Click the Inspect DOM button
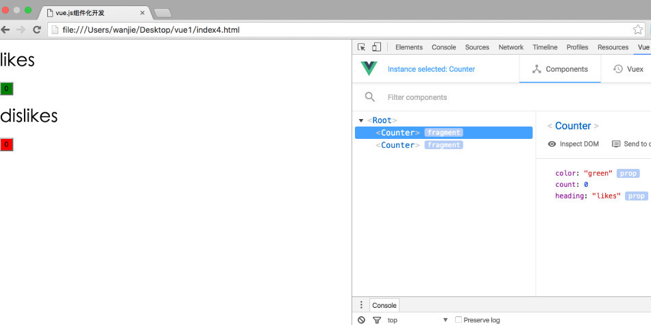The height and width of the screenshot is (325, 651). [x=574, y=144]
